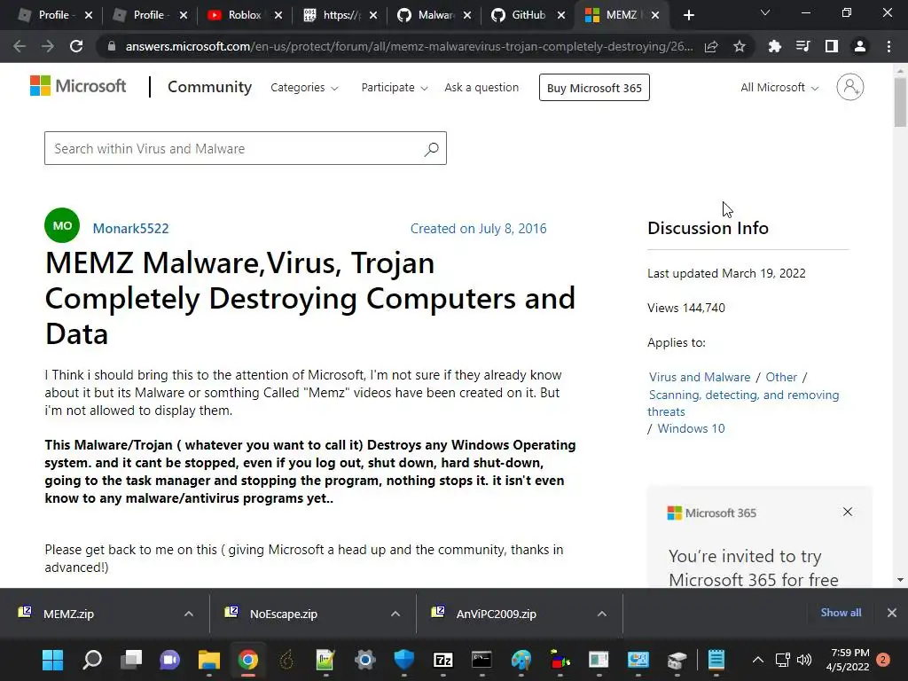908x681 pixels.
Task: Open the clock and date in taskbar
Action: point(849,660)
